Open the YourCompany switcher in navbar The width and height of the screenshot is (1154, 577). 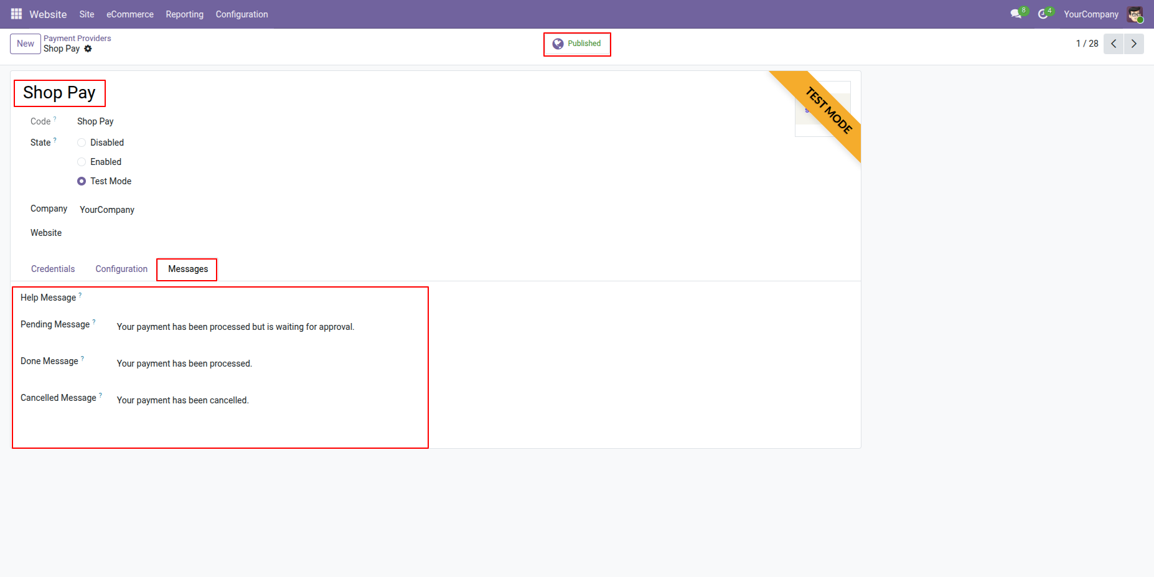tap(1091, 14)
